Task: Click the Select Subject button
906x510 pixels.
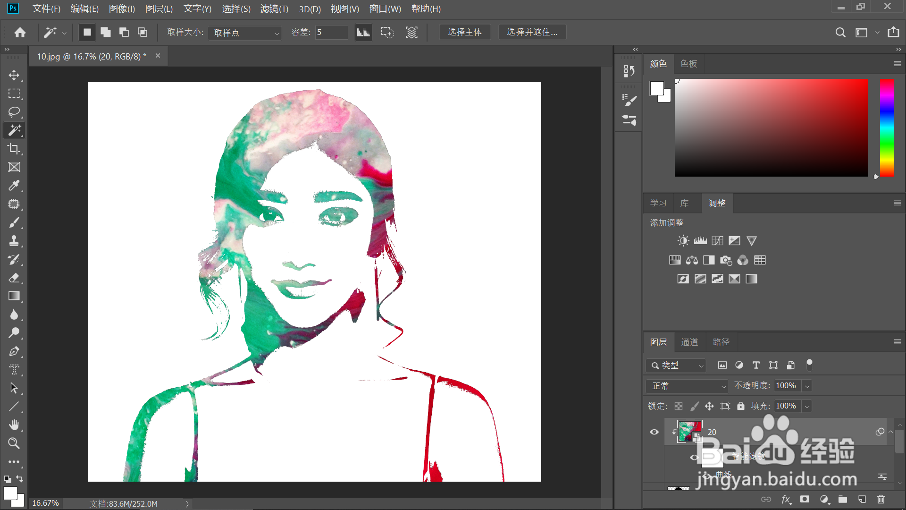Action: pyautogui.click(x=464, y=32)
